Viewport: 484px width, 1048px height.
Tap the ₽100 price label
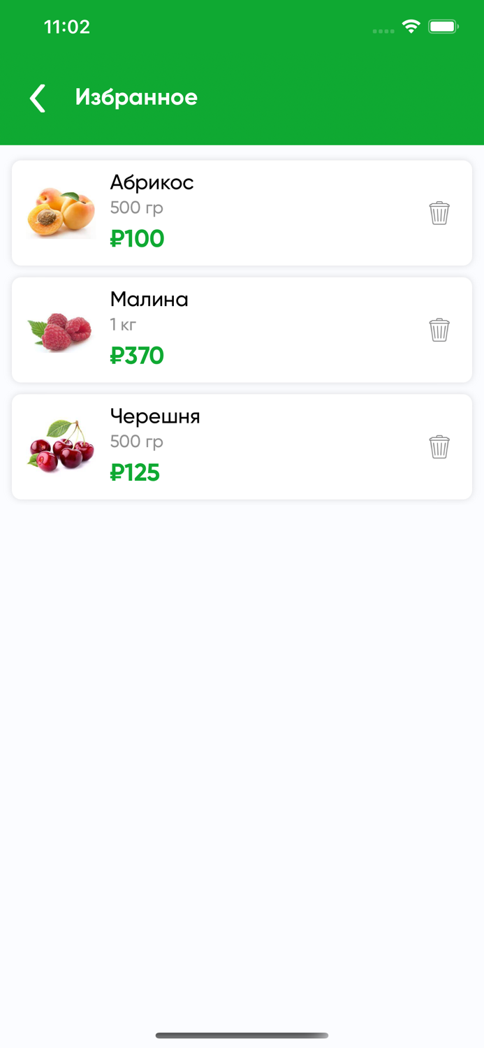137,239
